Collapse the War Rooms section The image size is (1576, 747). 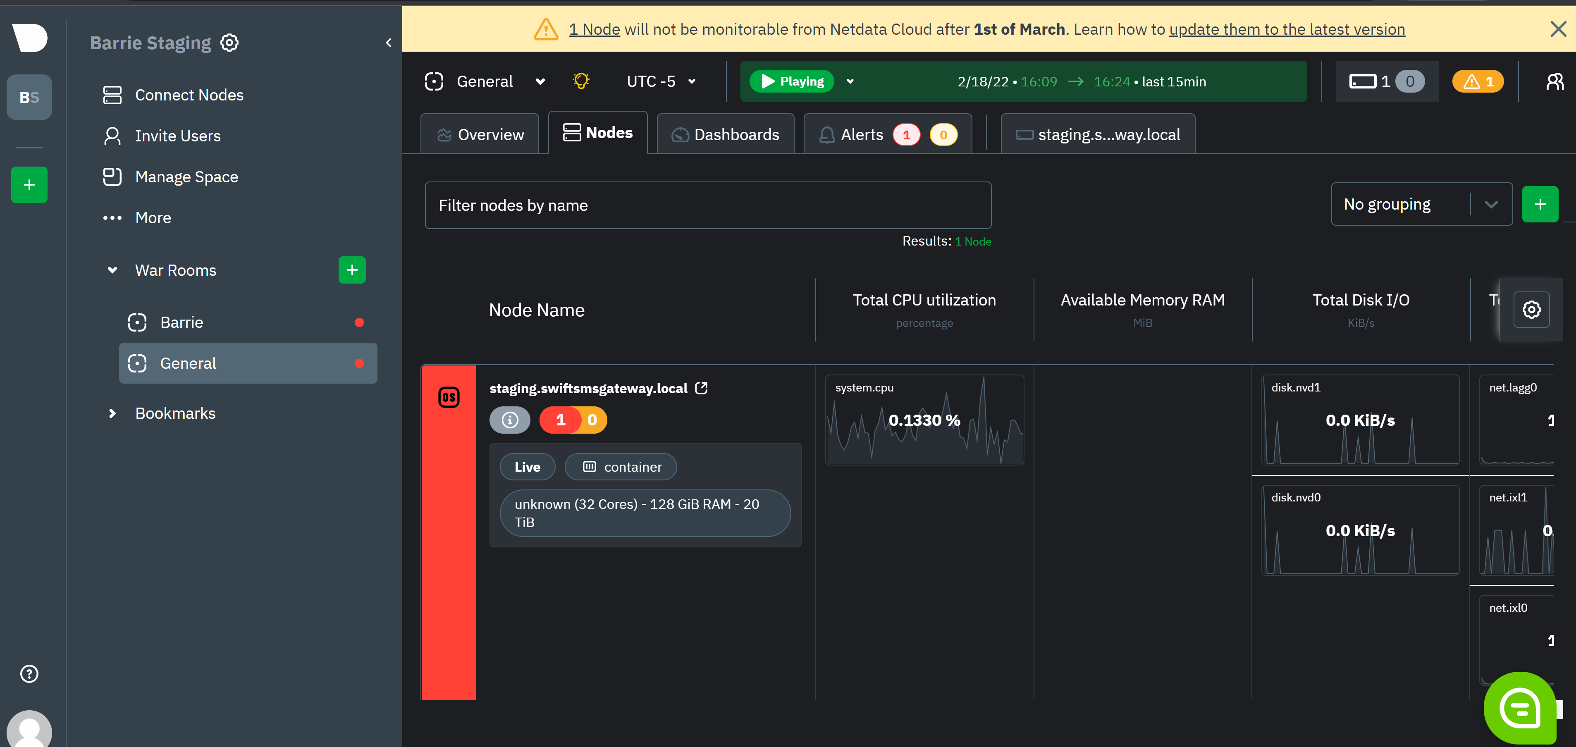pyautogui.click(x=112, y=270)
